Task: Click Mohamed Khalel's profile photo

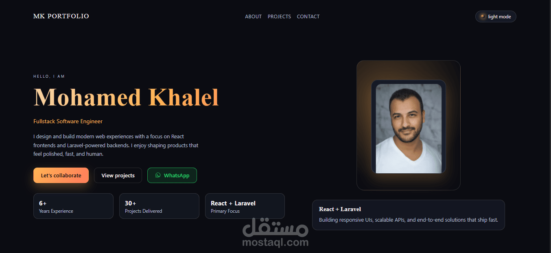Action: coord(409,129)
